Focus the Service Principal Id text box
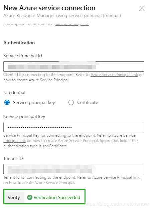 [74, 66]
